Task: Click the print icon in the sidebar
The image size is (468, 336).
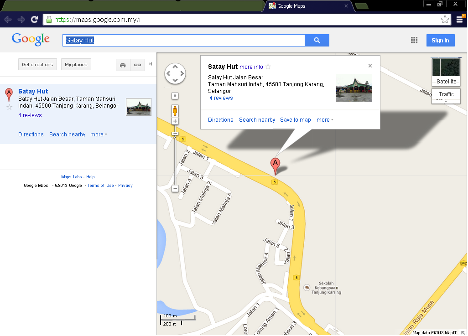Action: point(123,65)
